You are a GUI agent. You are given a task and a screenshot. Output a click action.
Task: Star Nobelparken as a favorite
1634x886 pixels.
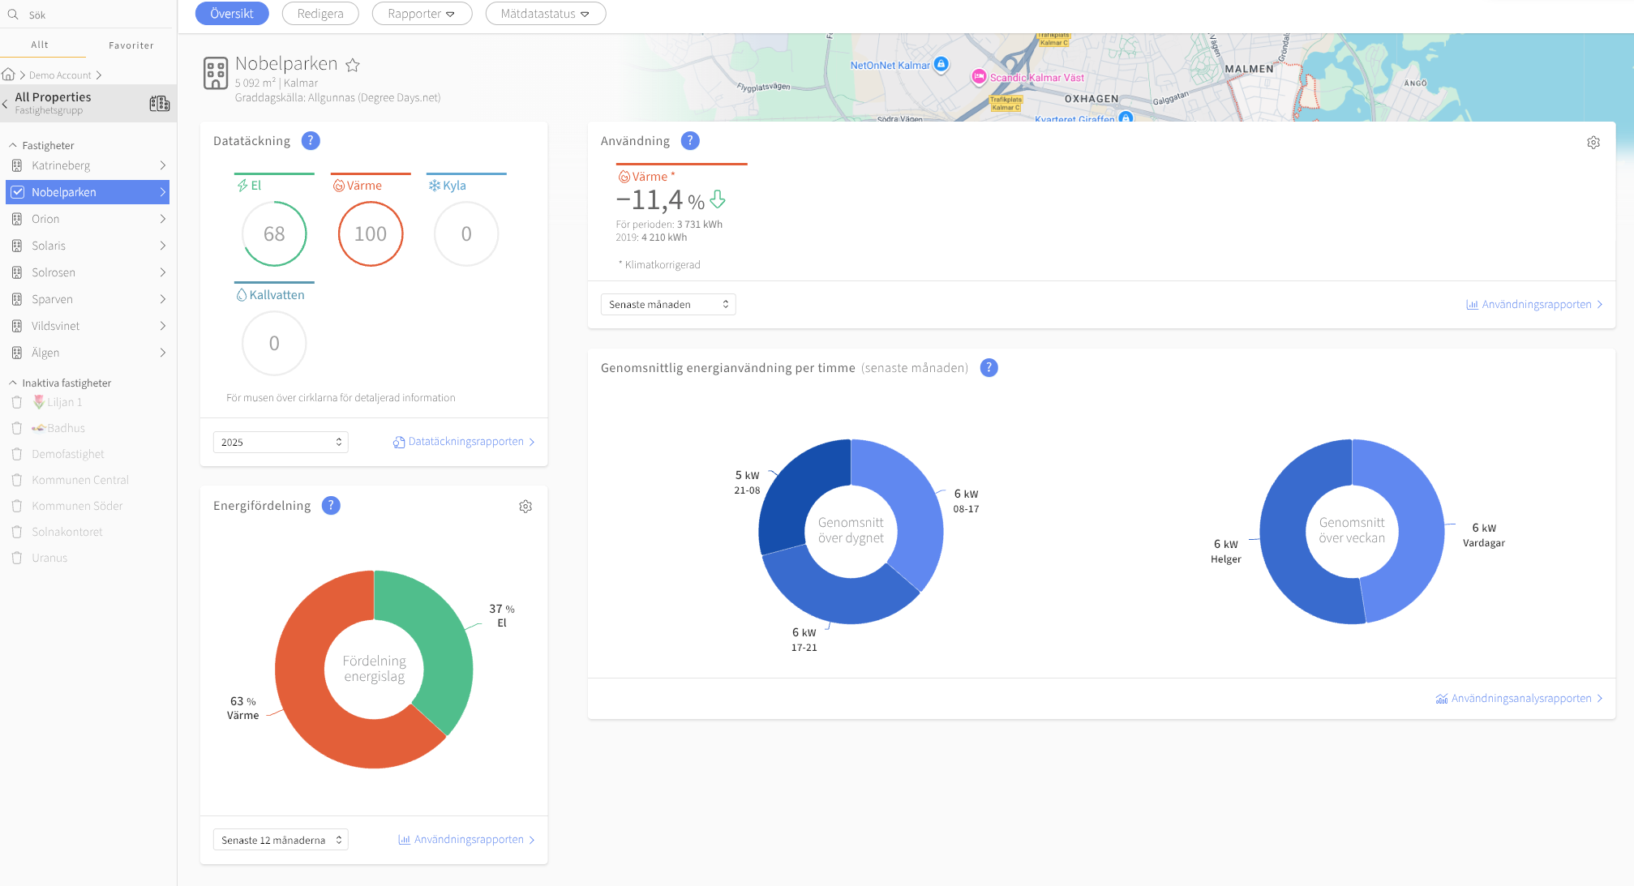pyautogui.click(x=353, y=65)
